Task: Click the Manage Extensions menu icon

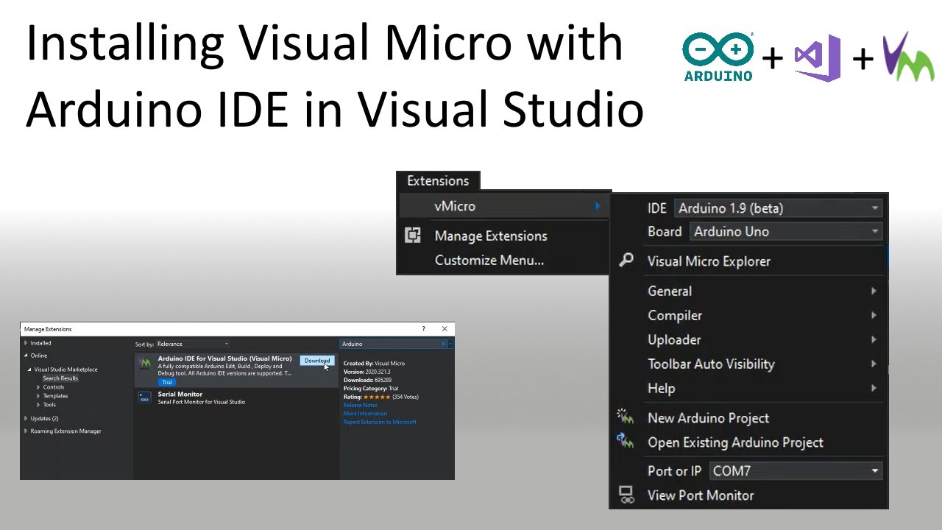Action: tap(413, 236)
